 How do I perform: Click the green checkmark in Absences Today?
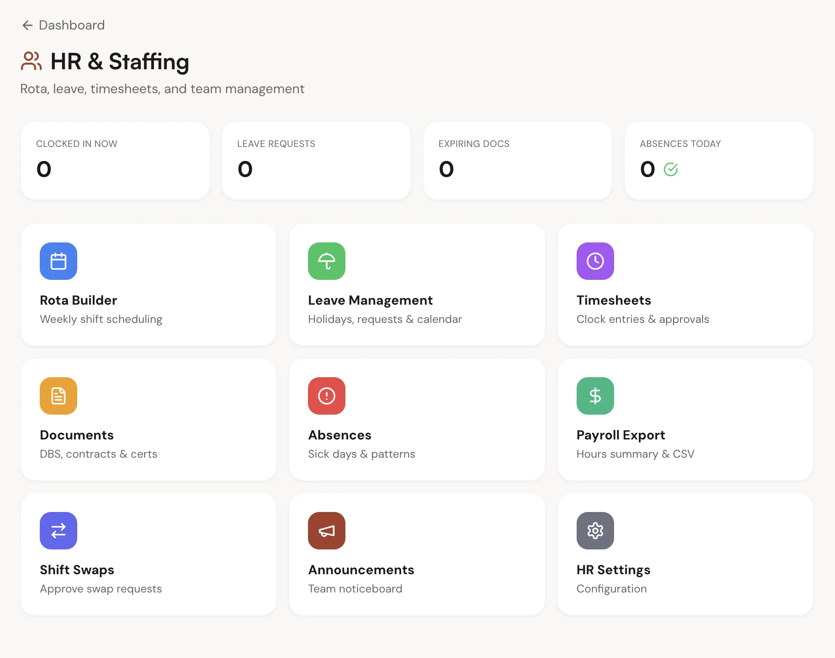pos(671,169)
